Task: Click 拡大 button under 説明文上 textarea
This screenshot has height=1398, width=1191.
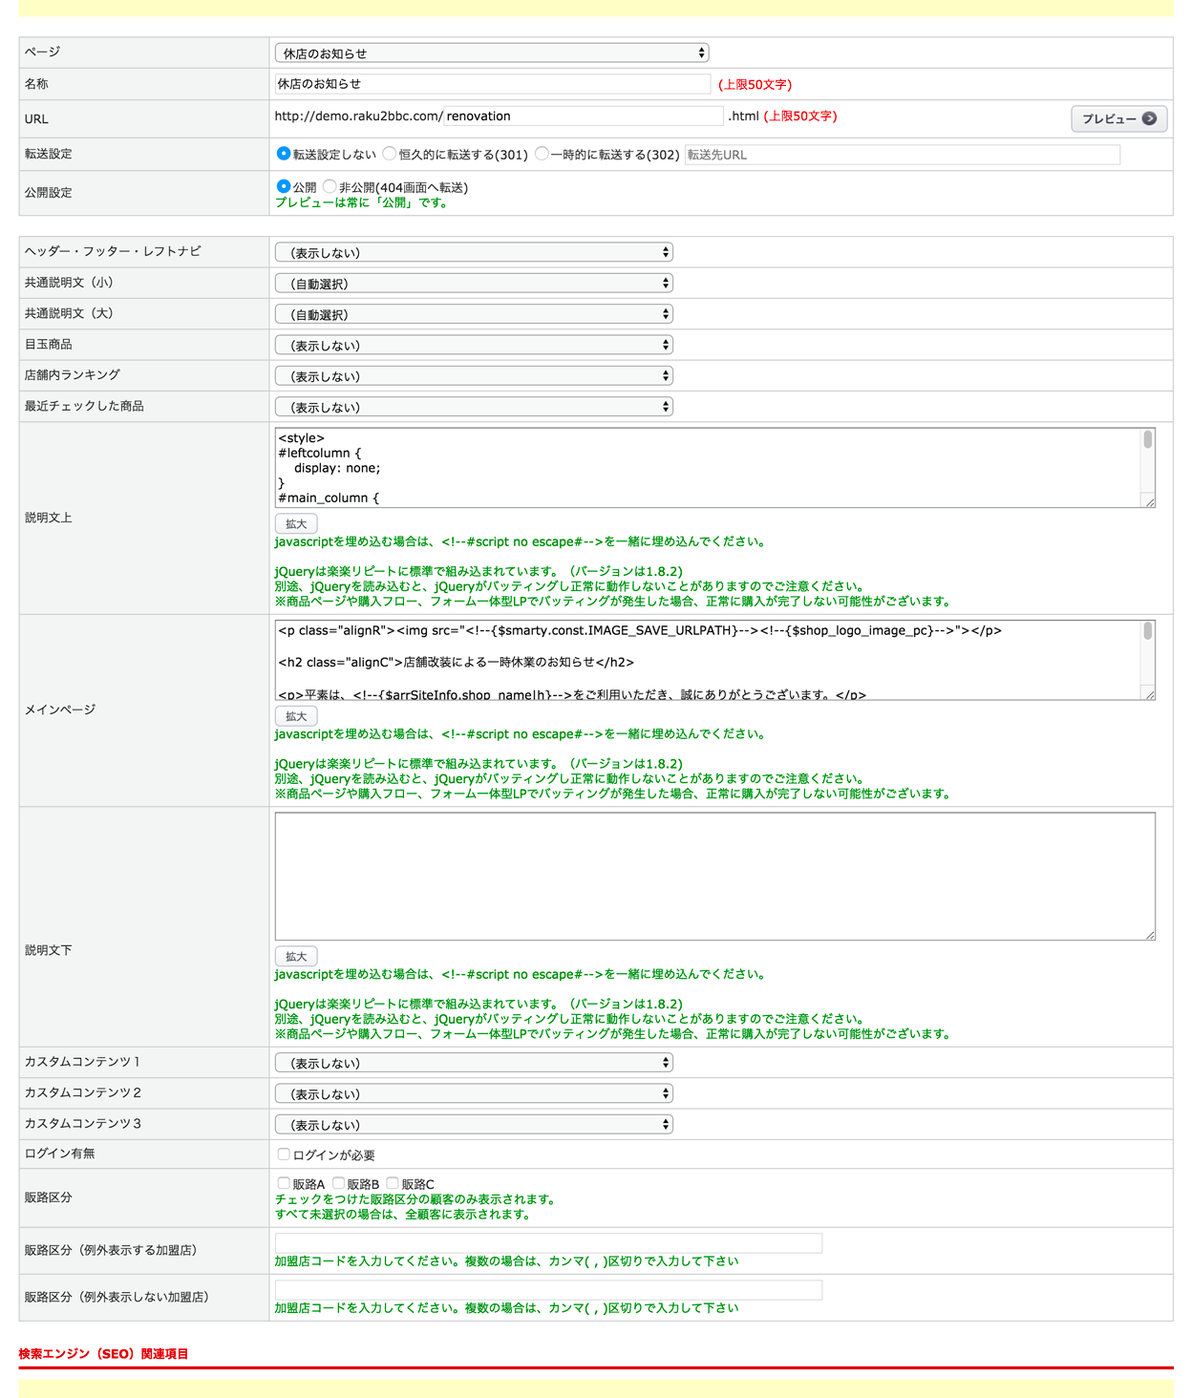Action: click(x=296, y=524)
